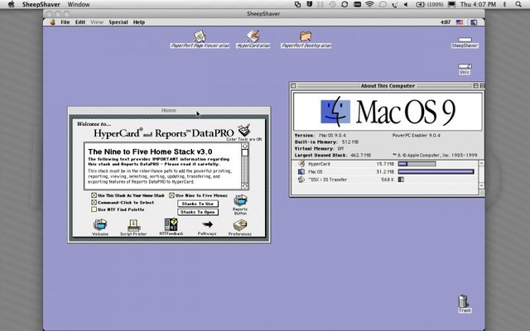
Task: Click the Mac OS icon in memory list
Action: click(301, 171)
